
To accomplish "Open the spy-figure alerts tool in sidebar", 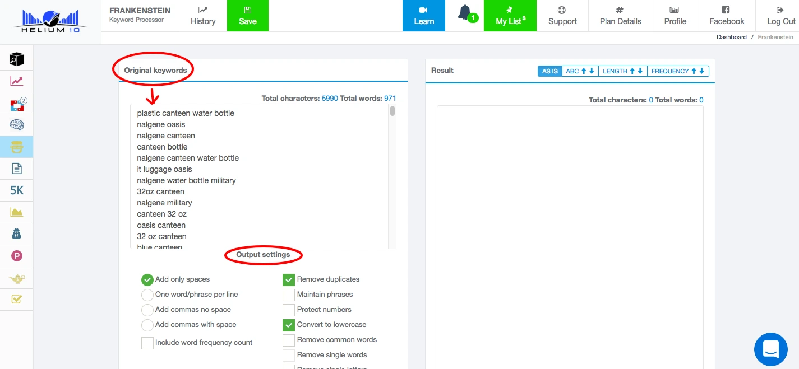I will point(17,234).
